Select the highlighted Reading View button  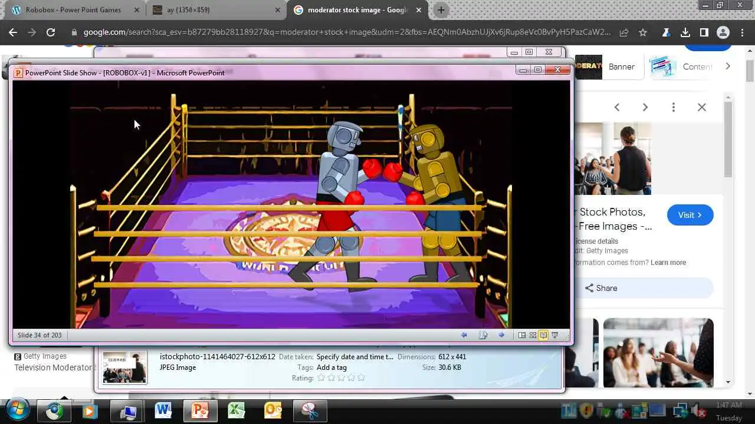point(543,335)
